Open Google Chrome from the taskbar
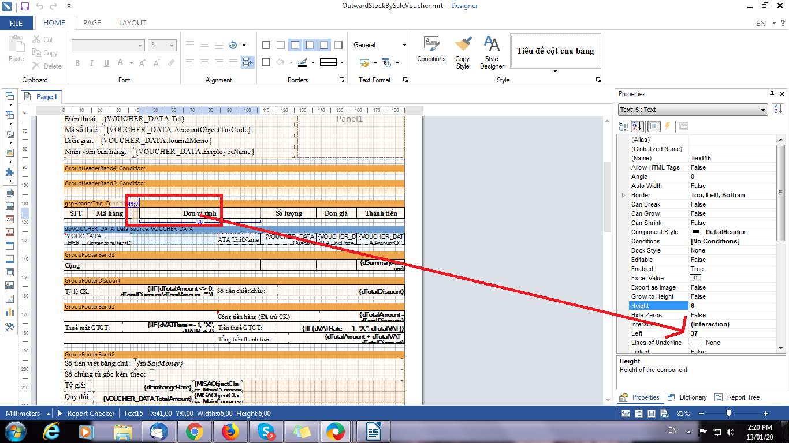789x443 pixels. click(x=194, y=431)
